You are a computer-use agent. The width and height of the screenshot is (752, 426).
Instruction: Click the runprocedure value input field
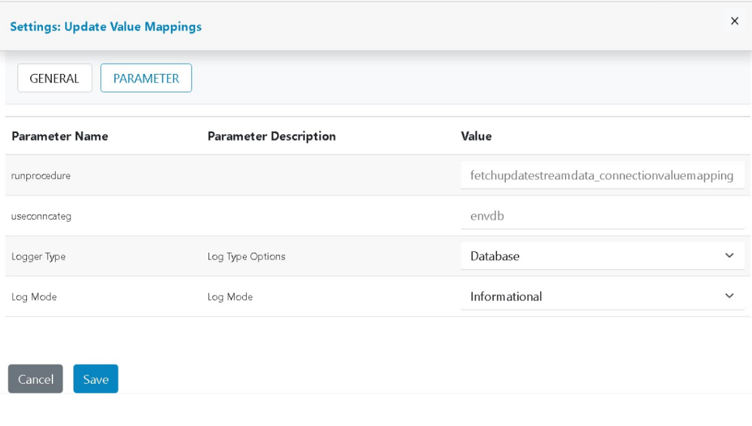(602, 175)
